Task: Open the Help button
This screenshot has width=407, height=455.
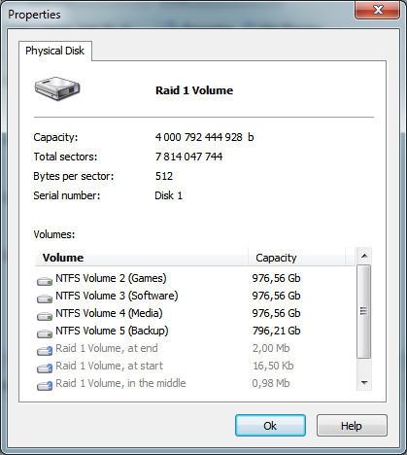Action: coord(352,426)
